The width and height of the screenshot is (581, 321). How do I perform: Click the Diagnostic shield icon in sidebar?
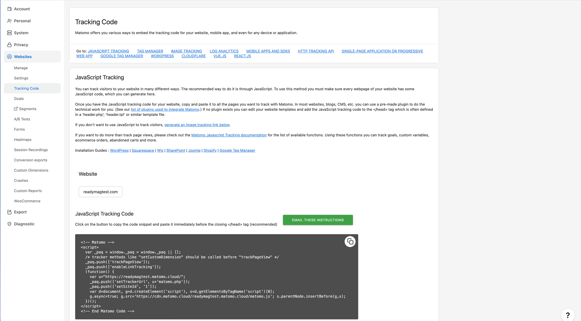(9, 224)
